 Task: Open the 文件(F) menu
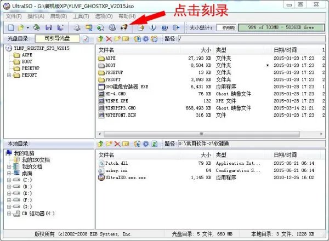click(14, 16)
